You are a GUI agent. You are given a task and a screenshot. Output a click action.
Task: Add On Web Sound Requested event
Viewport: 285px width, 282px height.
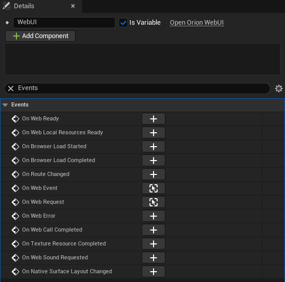154,258
